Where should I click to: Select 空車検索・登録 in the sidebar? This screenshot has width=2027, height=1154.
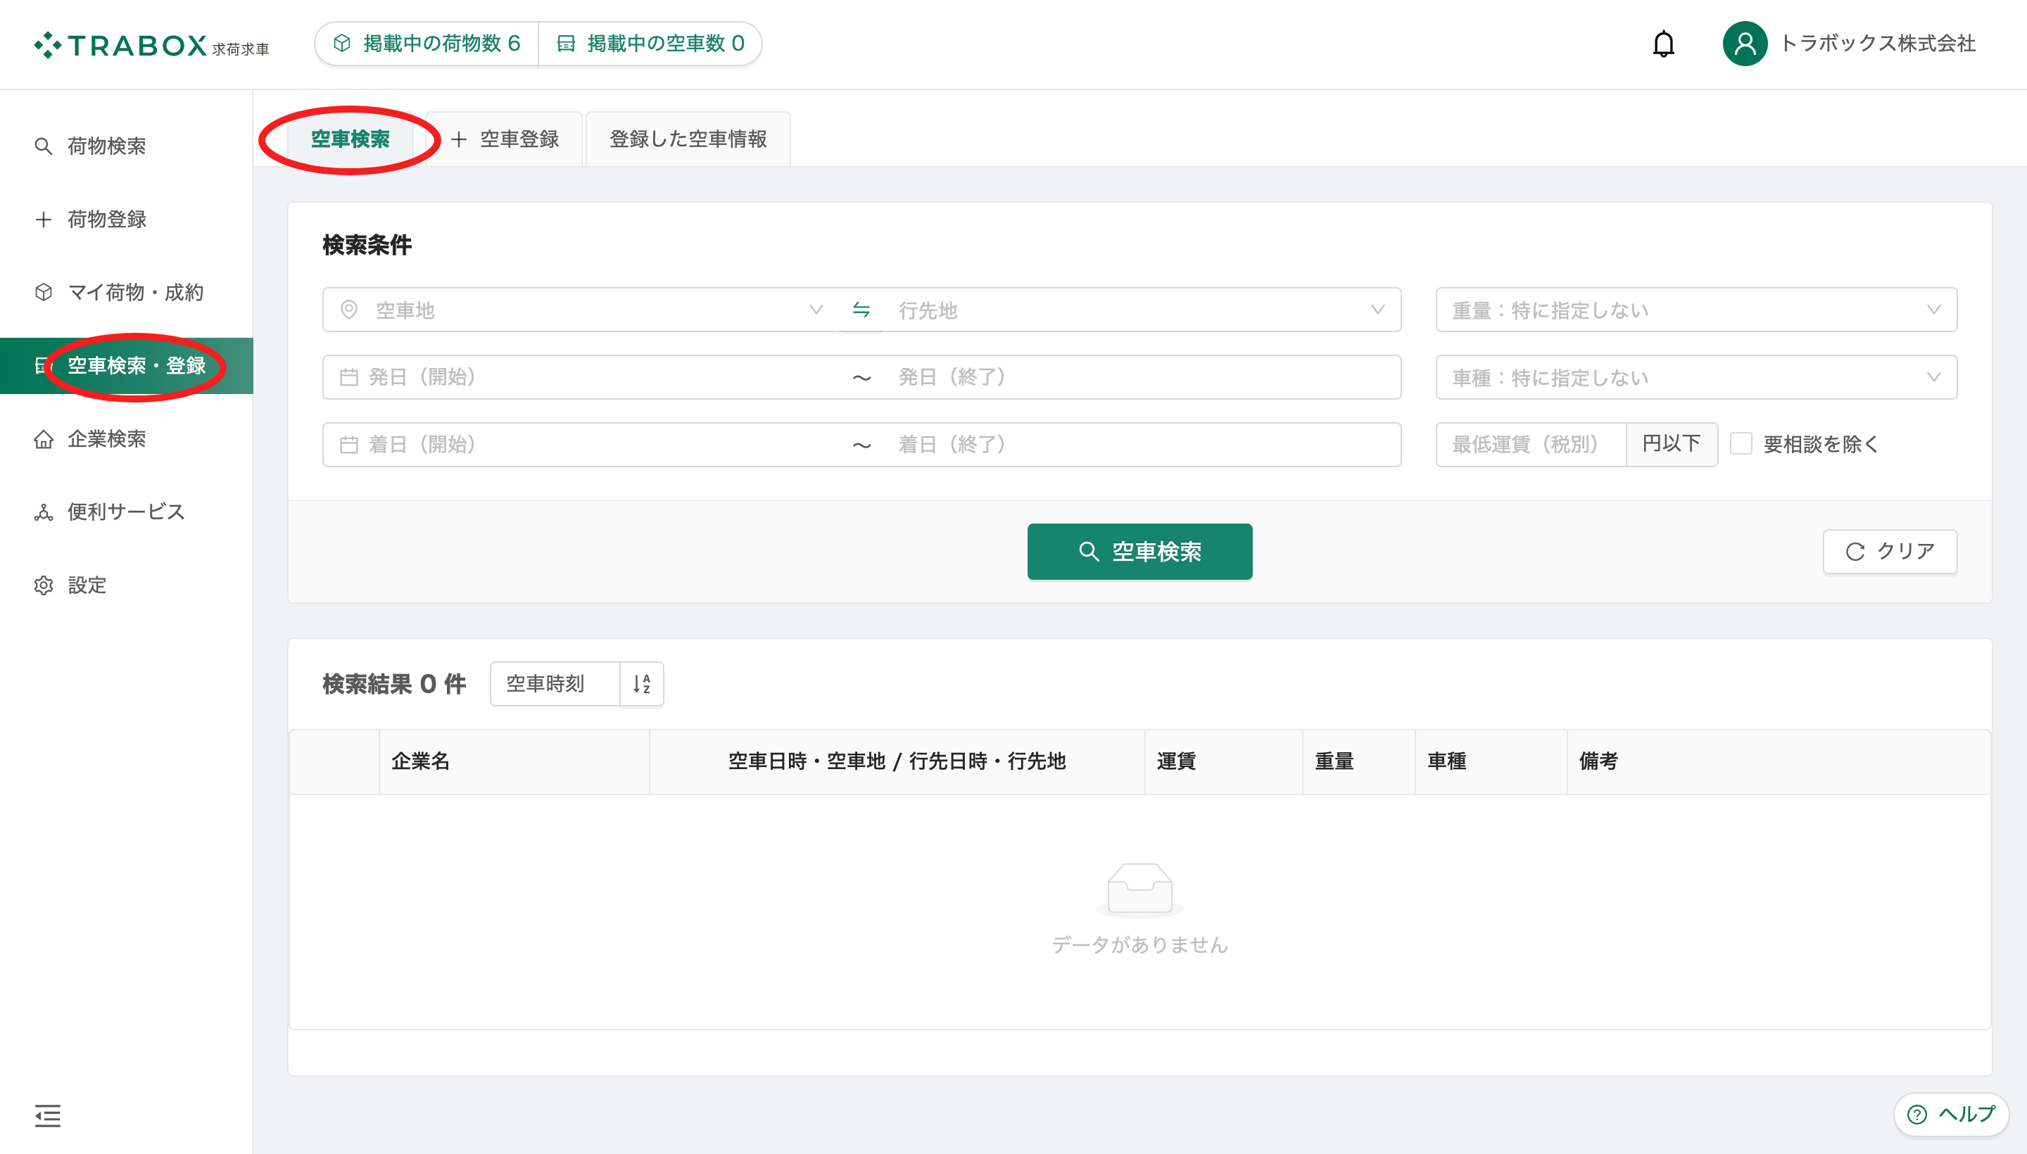pyautogui.click(x=127, y=366)
